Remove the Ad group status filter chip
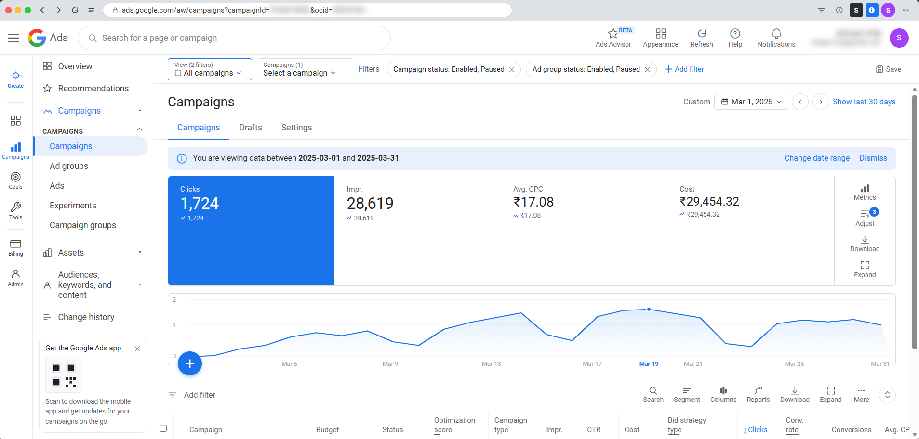The image size is (919, 439). [647, 69]
